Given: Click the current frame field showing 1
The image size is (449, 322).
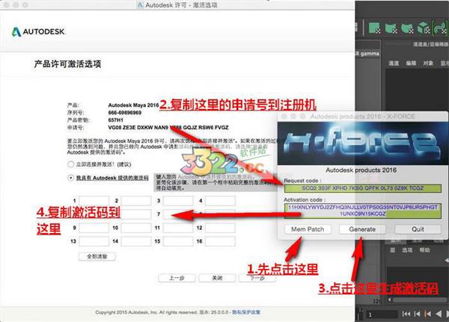Looking at the screenshot, I should pyautogui.click(x=382, y=315).
